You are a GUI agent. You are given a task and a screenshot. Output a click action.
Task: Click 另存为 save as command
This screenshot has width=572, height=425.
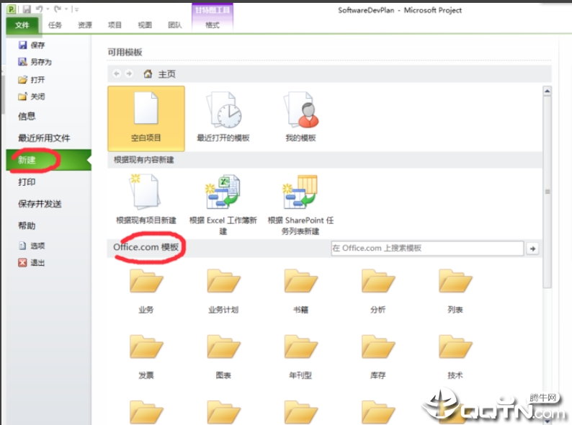point(40,62)
